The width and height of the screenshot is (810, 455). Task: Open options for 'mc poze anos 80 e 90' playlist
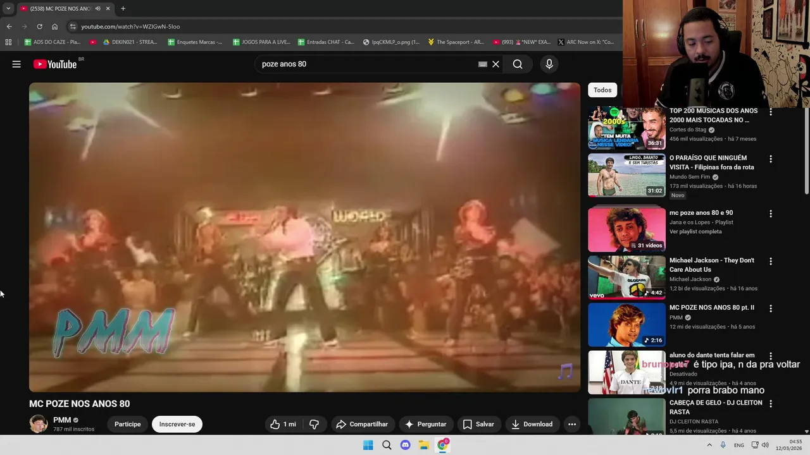coord(771,214)
